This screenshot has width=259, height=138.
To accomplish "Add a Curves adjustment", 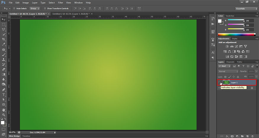I will (237, 46).
